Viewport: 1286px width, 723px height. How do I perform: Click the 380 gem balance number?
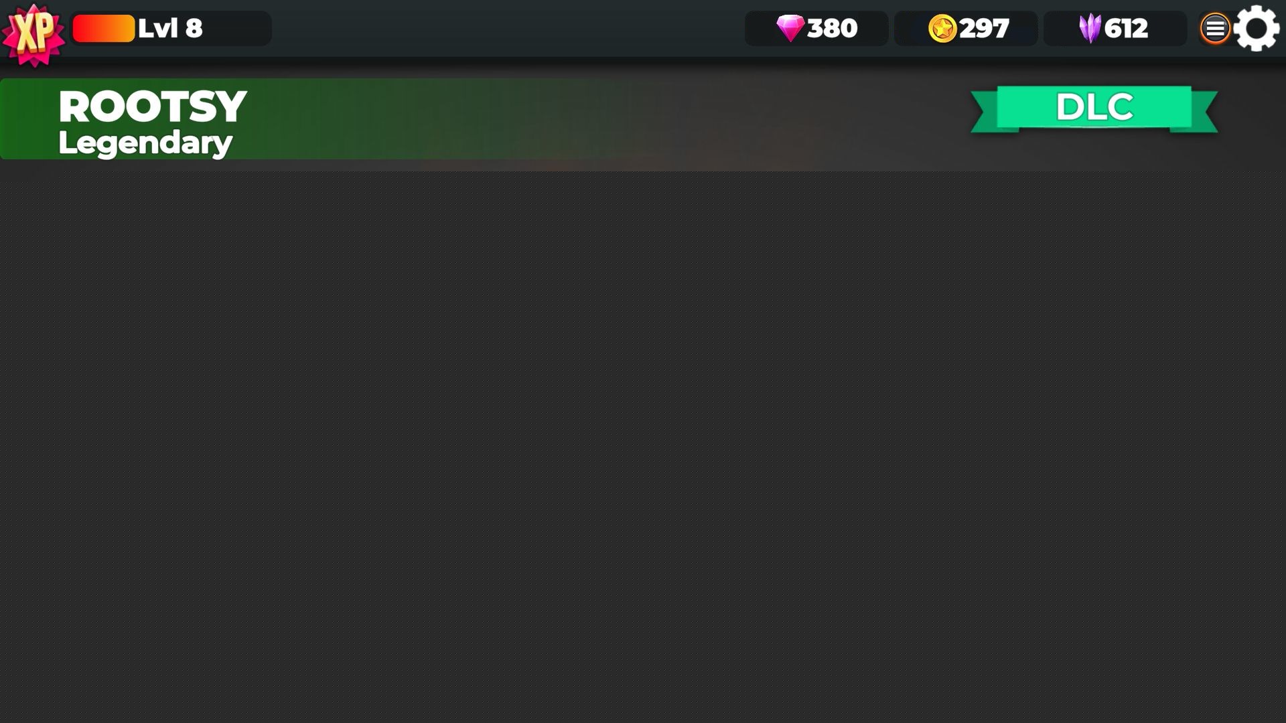point(832,28)
